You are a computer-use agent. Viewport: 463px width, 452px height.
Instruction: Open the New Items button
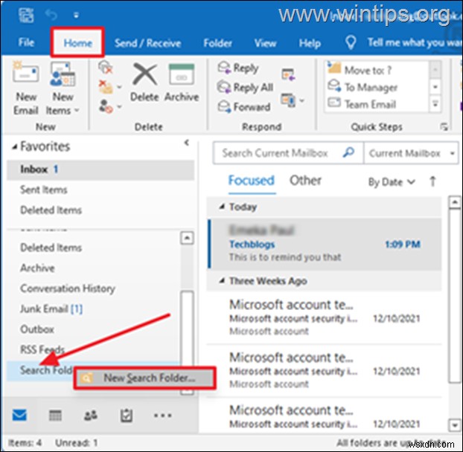pyautogui.click(x=63, y=88)
